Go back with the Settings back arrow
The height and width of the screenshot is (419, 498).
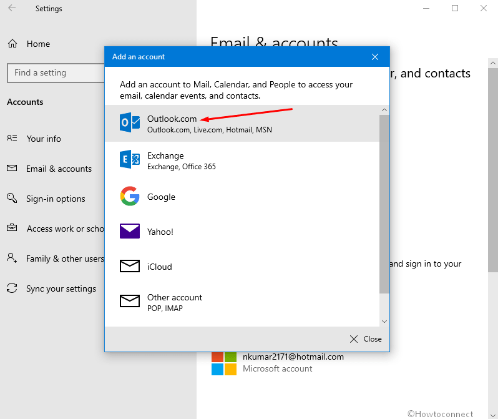[x=12, y=8]
